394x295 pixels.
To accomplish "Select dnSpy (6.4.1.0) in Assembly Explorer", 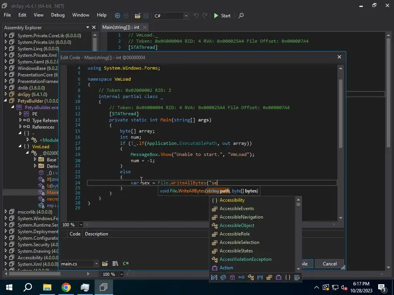I will coord(32,94).
